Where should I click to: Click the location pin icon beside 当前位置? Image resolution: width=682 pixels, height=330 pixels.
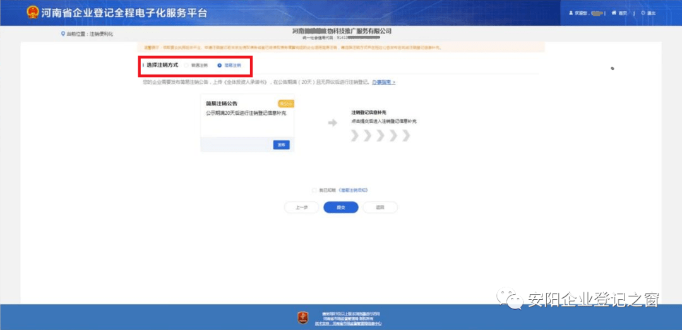pyautogui.click(x=63, y=33)
